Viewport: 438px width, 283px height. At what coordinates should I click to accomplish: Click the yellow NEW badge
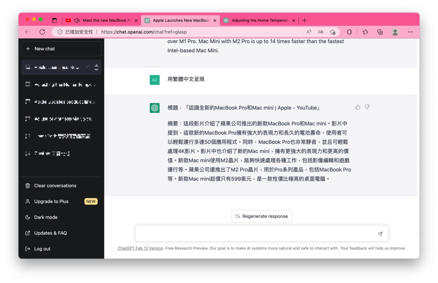(91, 201)
